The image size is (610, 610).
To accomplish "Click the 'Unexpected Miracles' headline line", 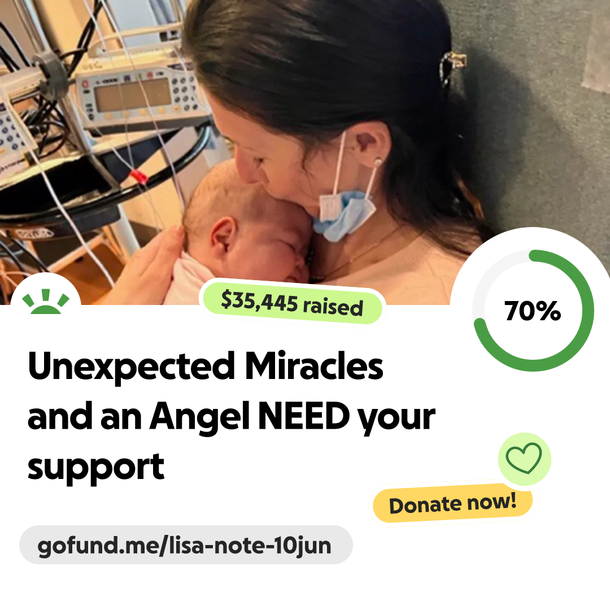I will point(206,367).
